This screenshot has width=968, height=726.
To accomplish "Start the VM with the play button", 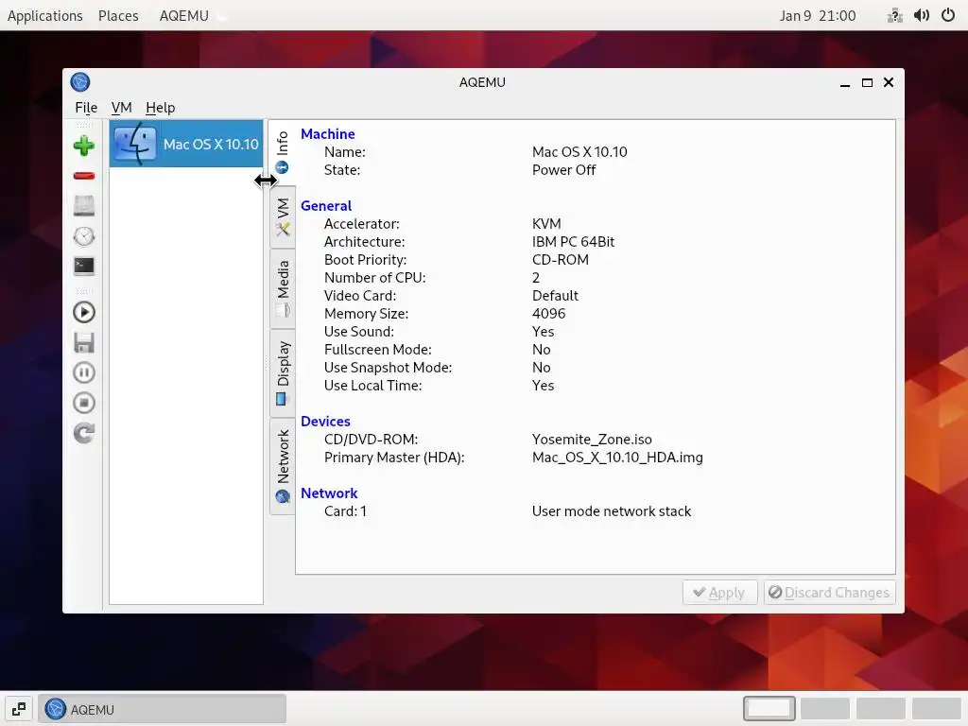I will [x=84, y=312].
